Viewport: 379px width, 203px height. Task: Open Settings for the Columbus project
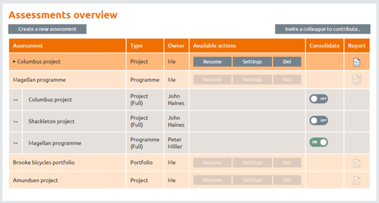coord(252,61)
